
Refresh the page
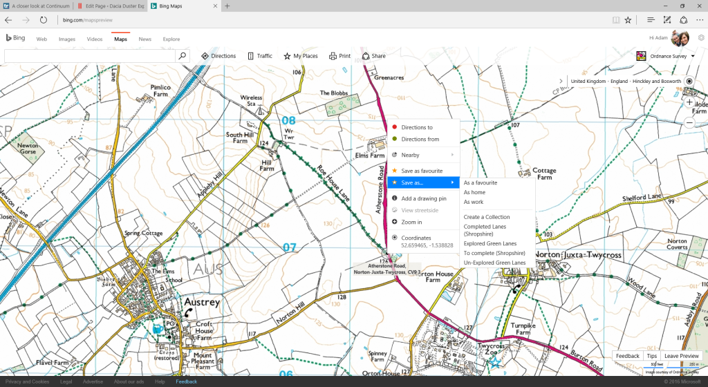(x=44, y=20)
